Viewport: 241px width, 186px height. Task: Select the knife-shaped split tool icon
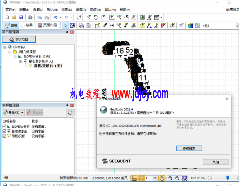105,26
